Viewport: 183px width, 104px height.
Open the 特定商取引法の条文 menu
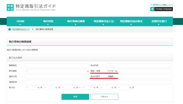pos(131,22)
